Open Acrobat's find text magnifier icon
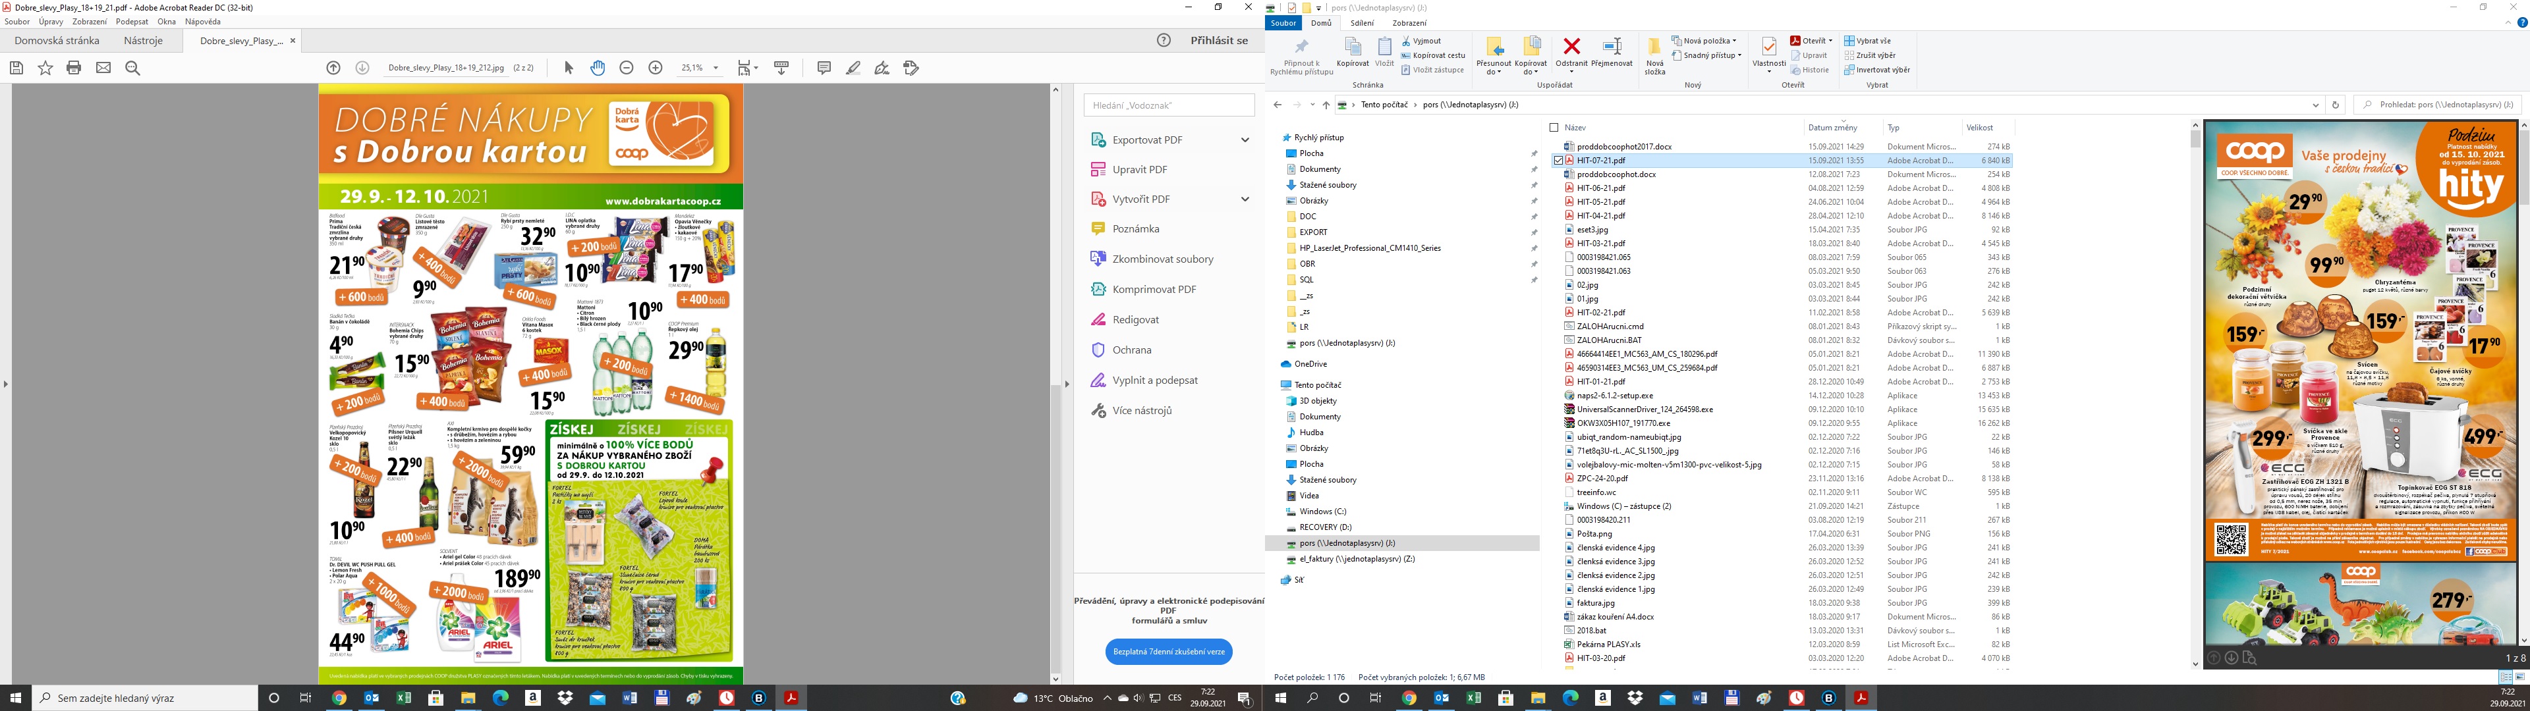This screenshot has height=711, width=2530. [x=132, y=68]
